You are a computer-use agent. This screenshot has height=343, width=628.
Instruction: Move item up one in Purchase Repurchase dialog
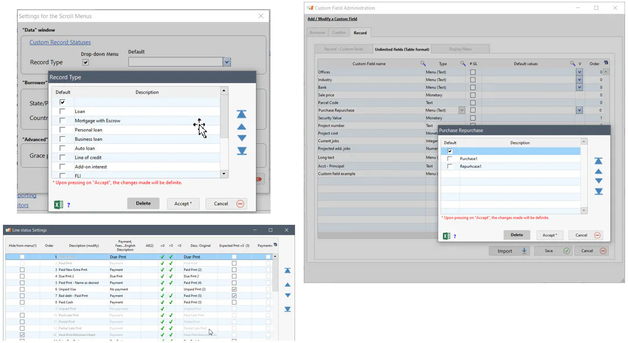tap(598, 171)
